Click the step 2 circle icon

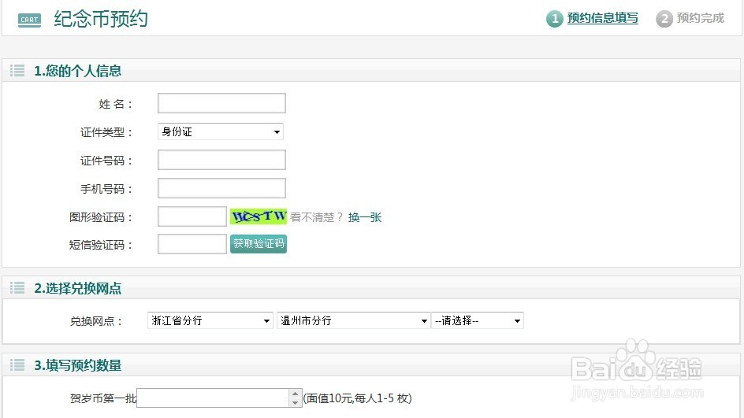point(664,19)
